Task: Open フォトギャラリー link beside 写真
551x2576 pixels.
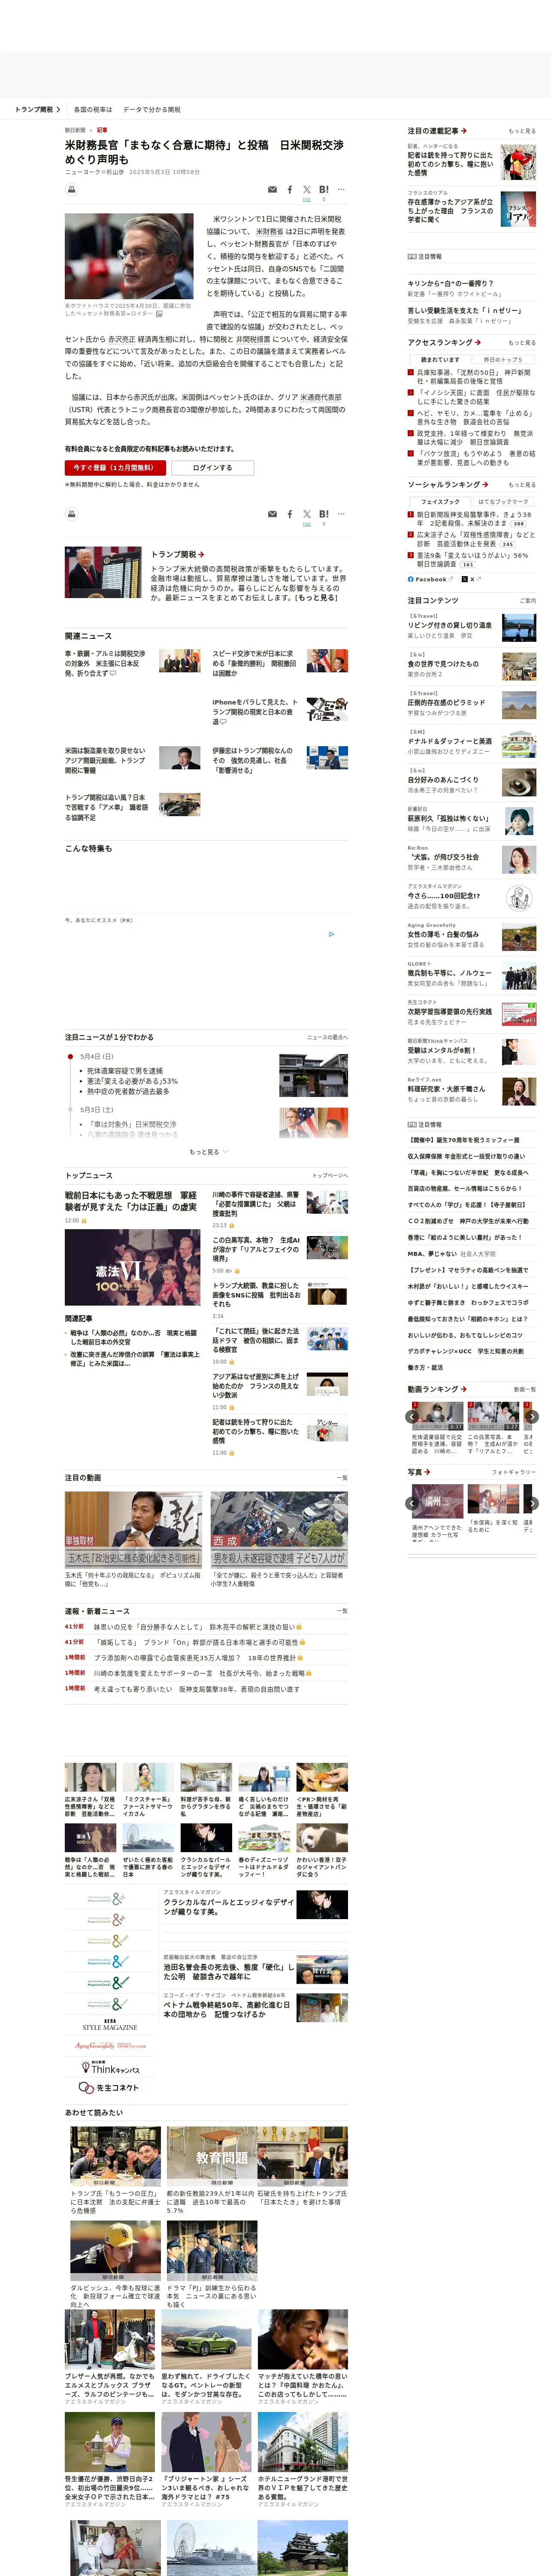Action: point(514,1472)
